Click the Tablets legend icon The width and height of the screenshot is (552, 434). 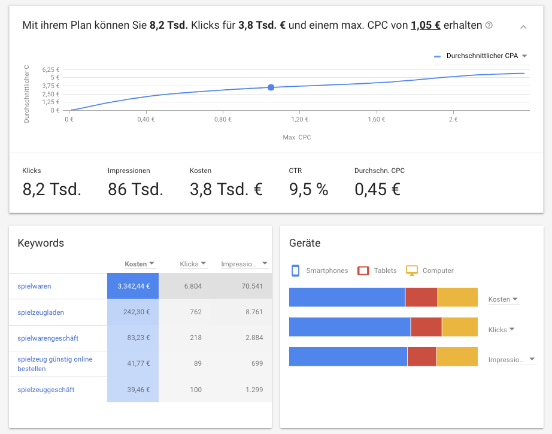363,271
